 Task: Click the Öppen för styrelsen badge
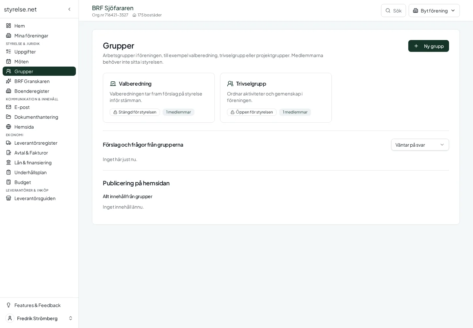tap(252, 112)
